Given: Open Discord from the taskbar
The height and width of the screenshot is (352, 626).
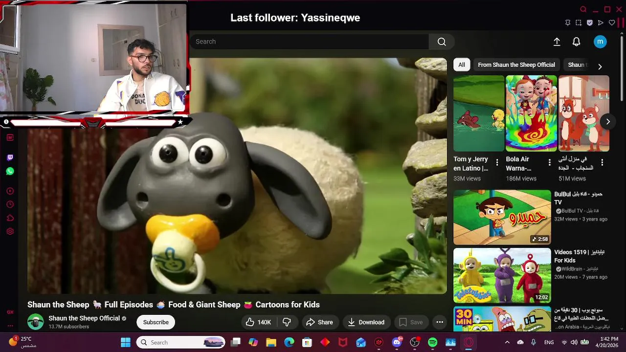Looking at the screenshot, I should point(397,342).
